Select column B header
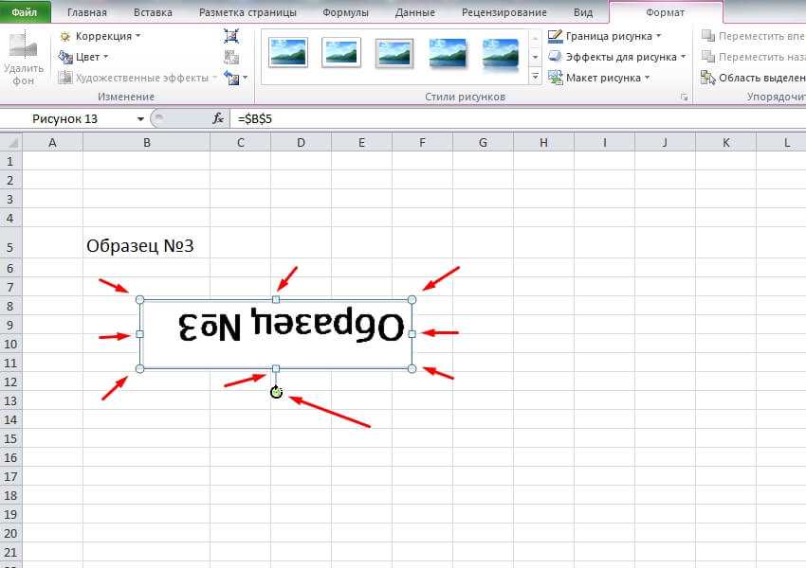The width and height of the screenshot is (806, 568). click(x=146, y=143)
